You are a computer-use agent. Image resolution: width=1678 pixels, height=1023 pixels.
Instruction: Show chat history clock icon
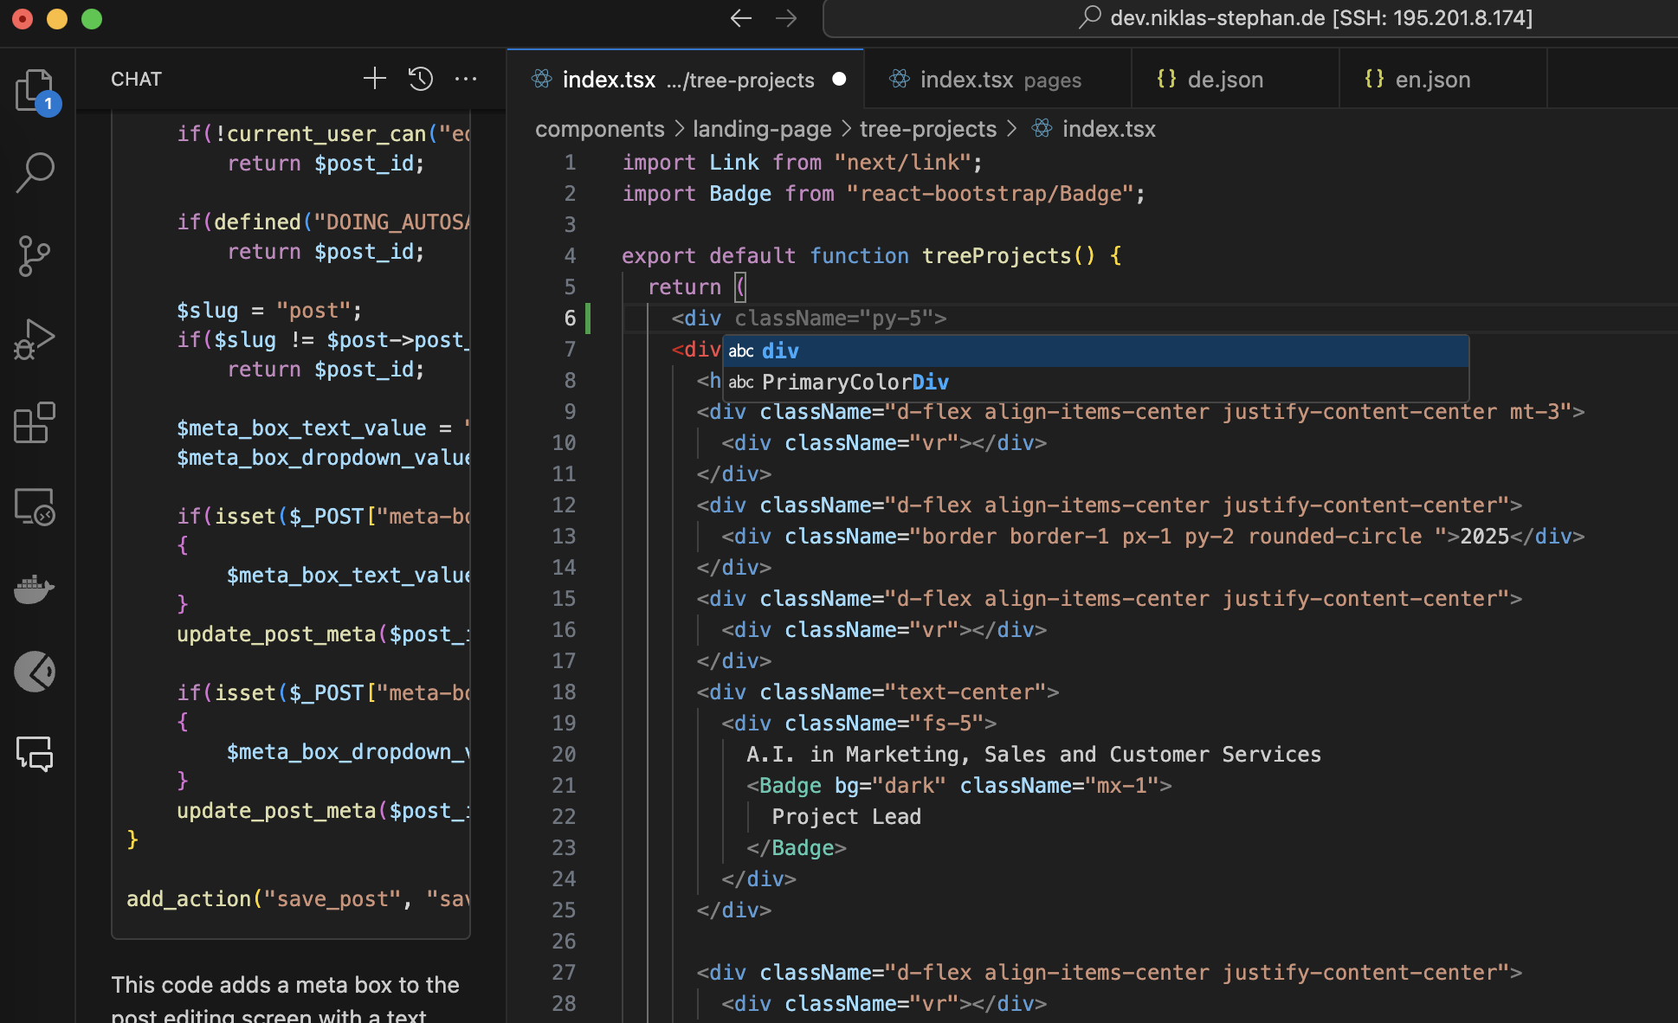pos(421,79)
